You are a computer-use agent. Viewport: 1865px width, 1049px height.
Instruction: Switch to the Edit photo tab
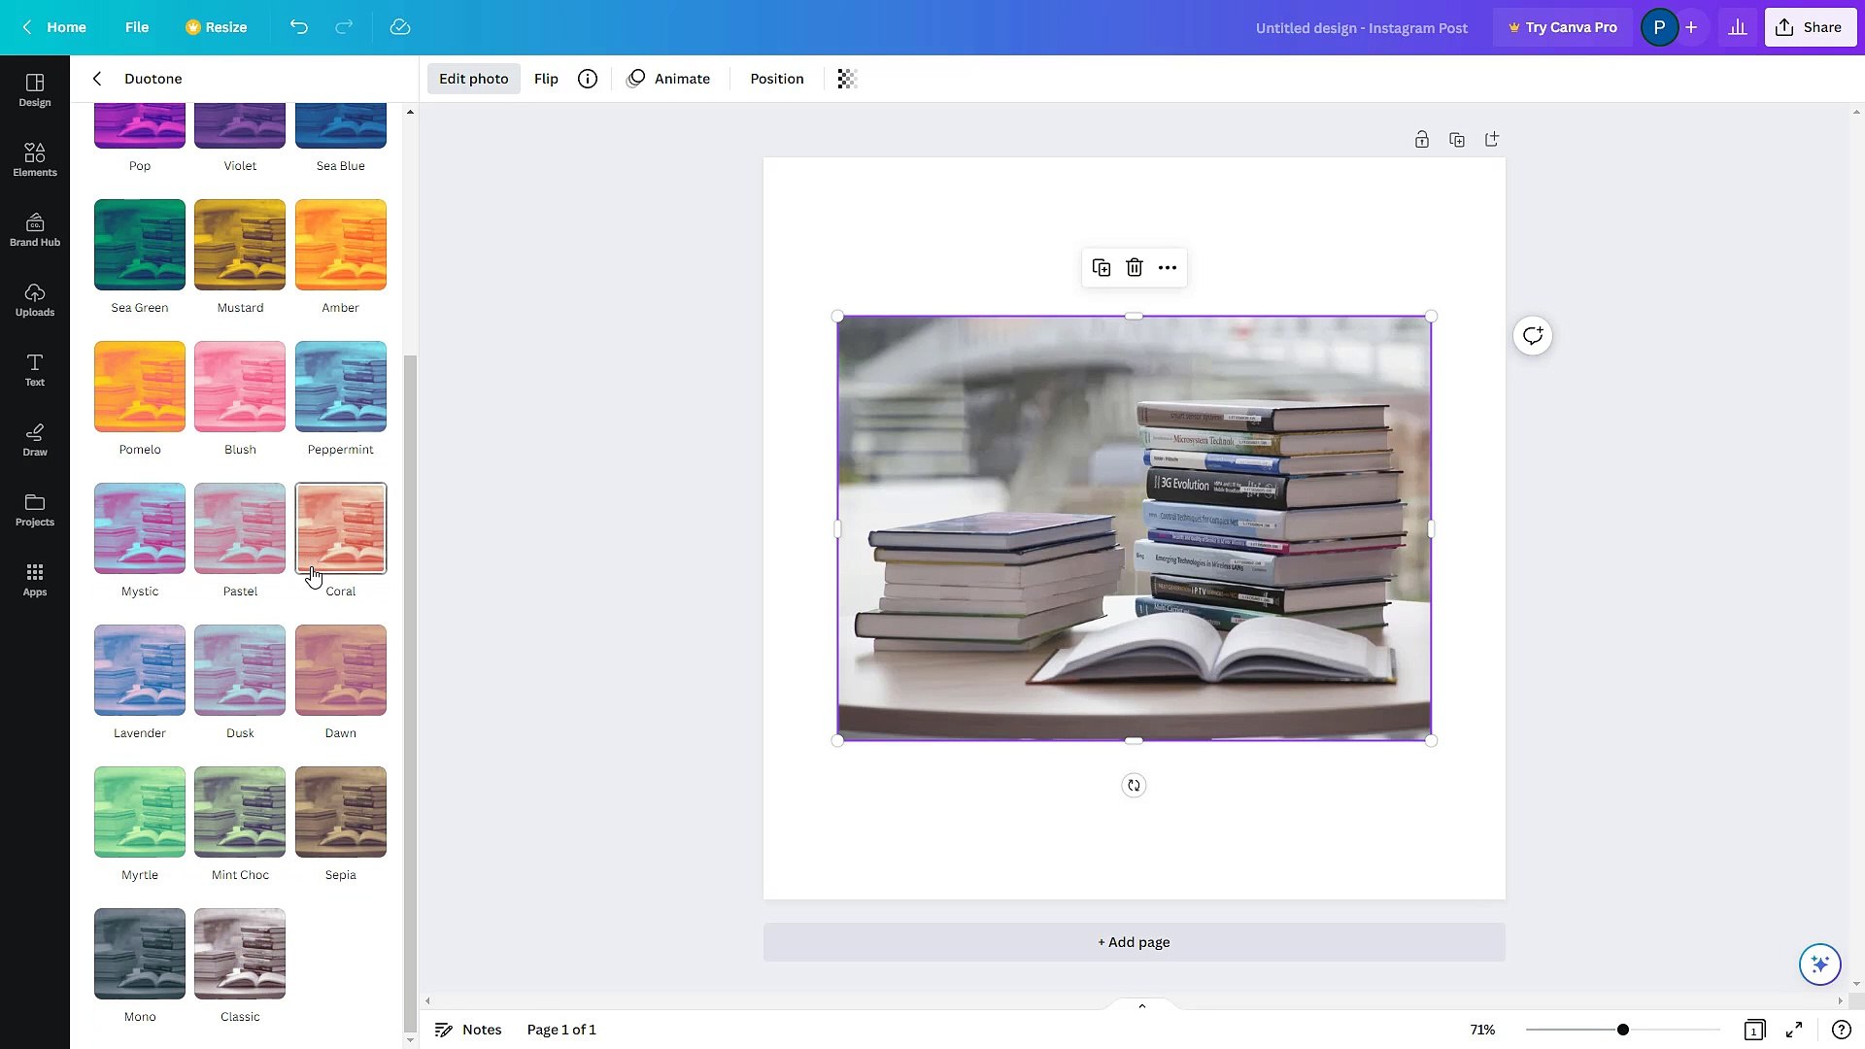[x=473, y=79]
